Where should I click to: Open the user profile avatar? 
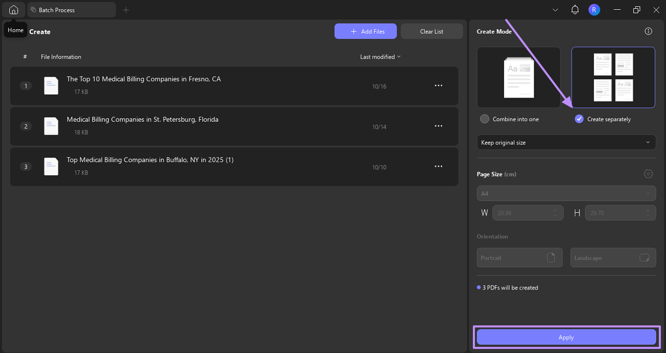594,10
